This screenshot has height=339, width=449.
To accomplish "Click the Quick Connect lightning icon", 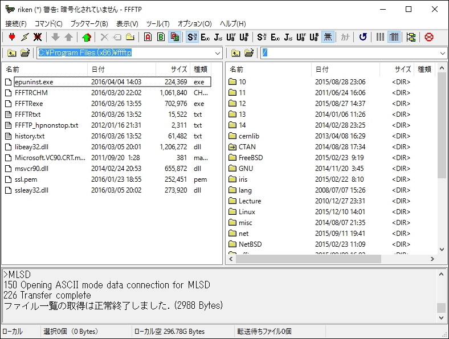I will [25, 37].
